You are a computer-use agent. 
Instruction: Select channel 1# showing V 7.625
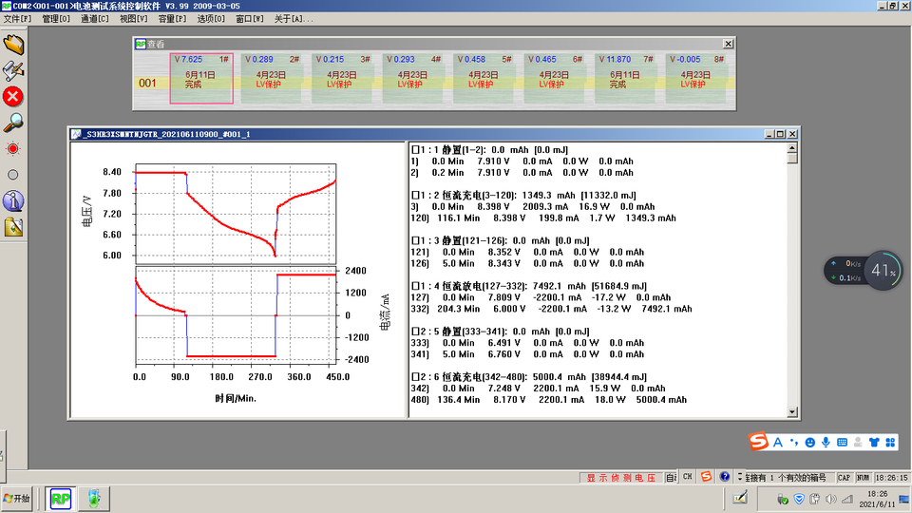click(x=200, y=78)
